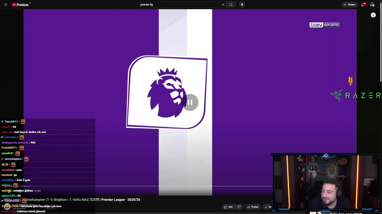
Task: Click the streamer webcam overlay
Action: [325, 183]
